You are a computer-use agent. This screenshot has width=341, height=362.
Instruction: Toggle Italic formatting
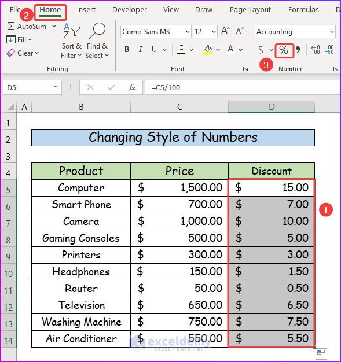click(x=140, y=49)
